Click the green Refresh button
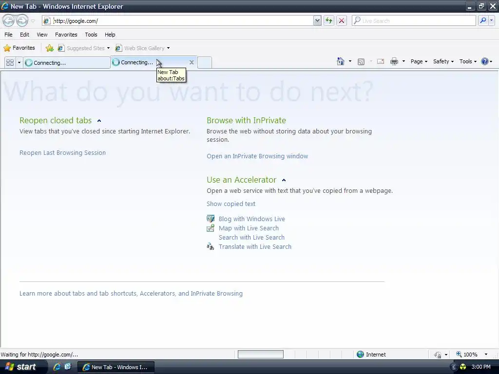This screenshot has height=374, width=499. coord(329,20)
